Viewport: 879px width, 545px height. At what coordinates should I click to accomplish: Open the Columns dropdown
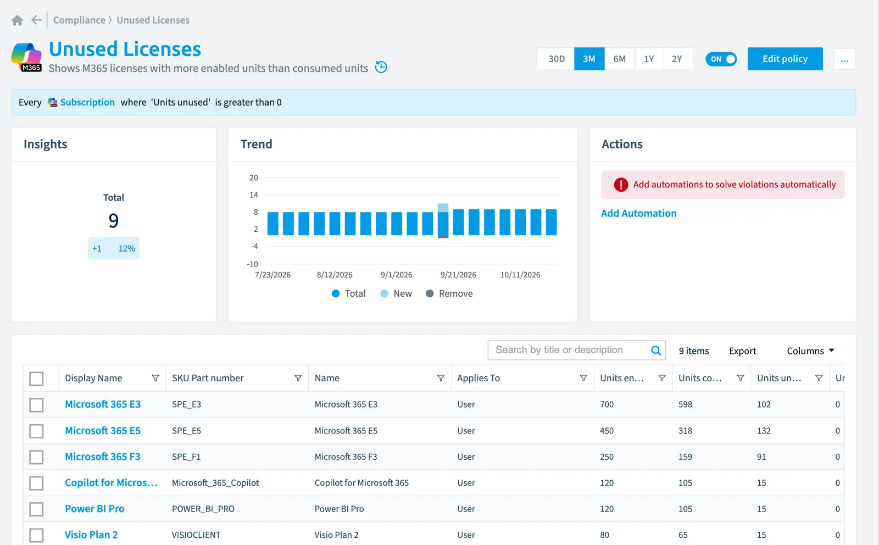pyautogui.click(x=810, y=351)
